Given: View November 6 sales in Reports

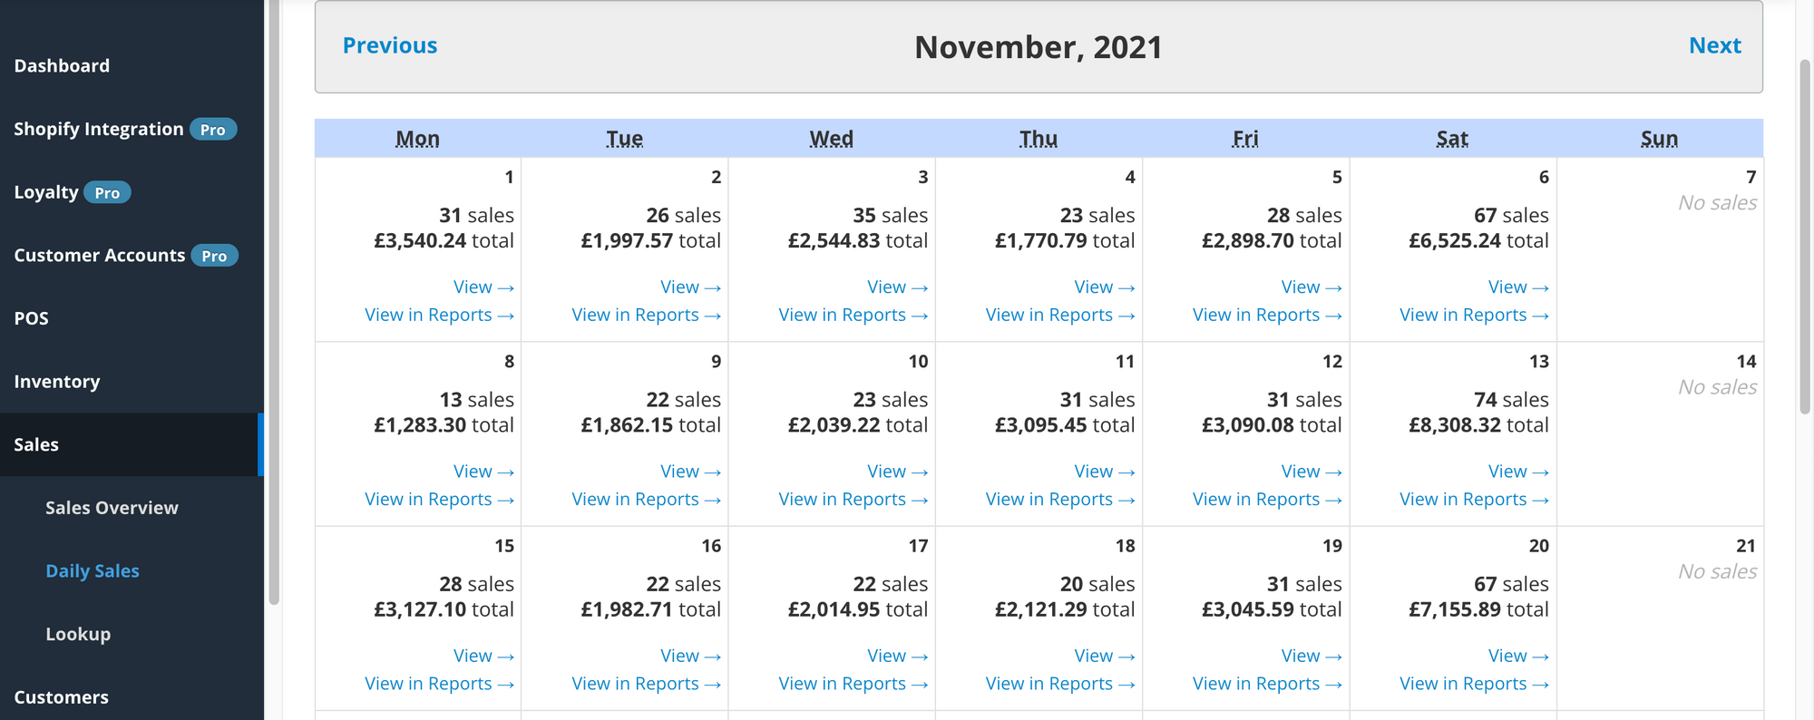Looking at the screenshot, I should coord(1473,316).
